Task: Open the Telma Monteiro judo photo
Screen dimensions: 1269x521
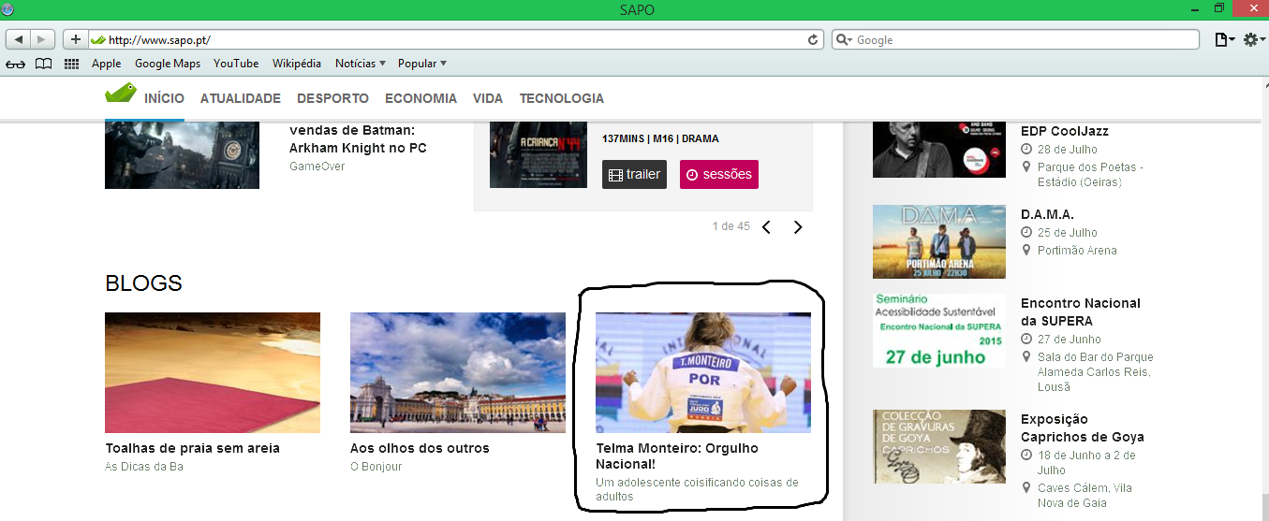Action: point(703,372)
